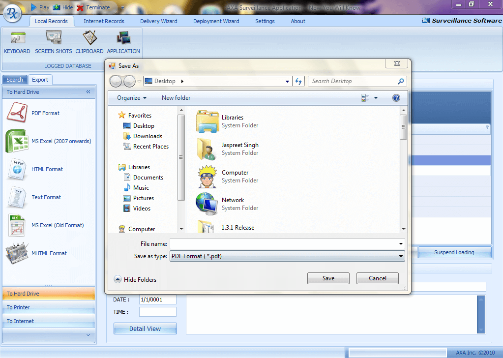Image resolution: width=503 pixels, height=358 pixels.
Task: Choose the HTML Format export icon
Action: tap(17, 169)
